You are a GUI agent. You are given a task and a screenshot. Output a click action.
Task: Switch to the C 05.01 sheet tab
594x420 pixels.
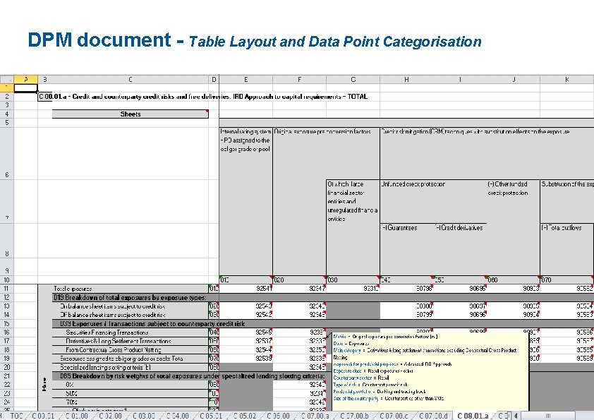coord(211,416)
